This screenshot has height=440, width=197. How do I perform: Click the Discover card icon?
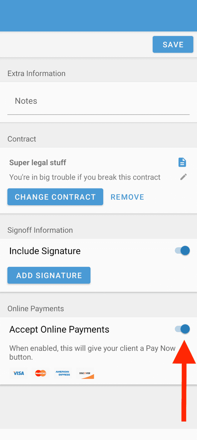click(x=85, y=373)
